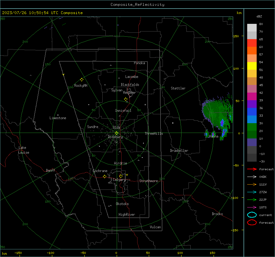Click the yellow V marker northwest of RockyMH

[x=64, y=75]
